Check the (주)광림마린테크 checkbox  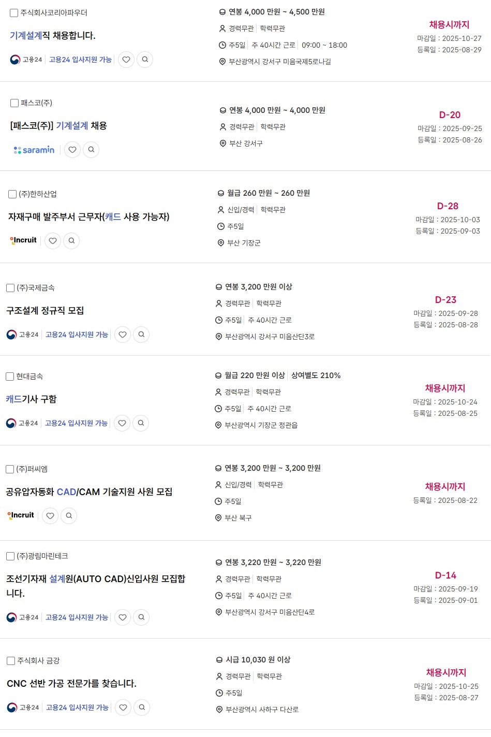10,556
